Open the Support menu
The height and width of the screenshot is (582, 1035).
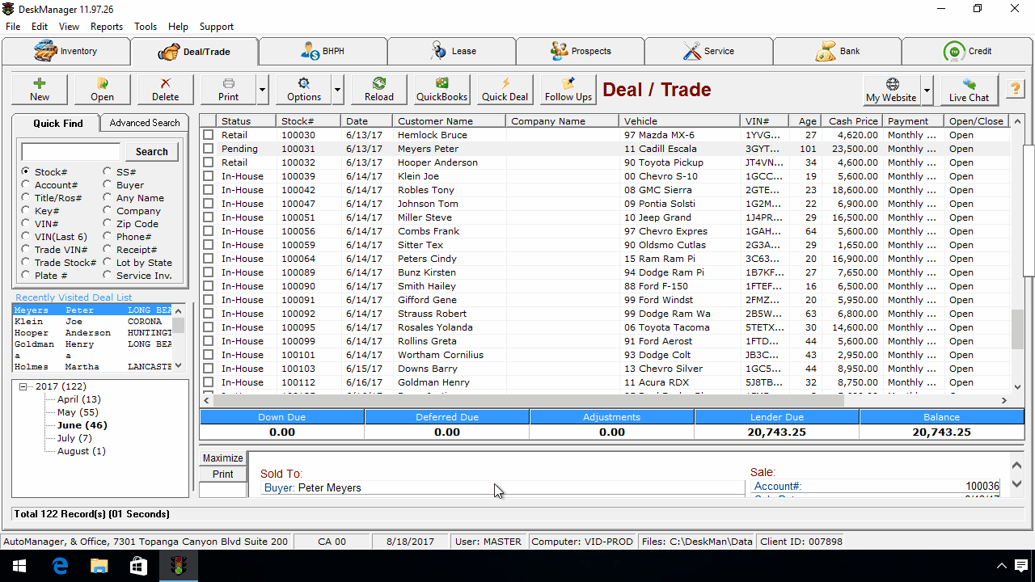(x=217, y=27)
